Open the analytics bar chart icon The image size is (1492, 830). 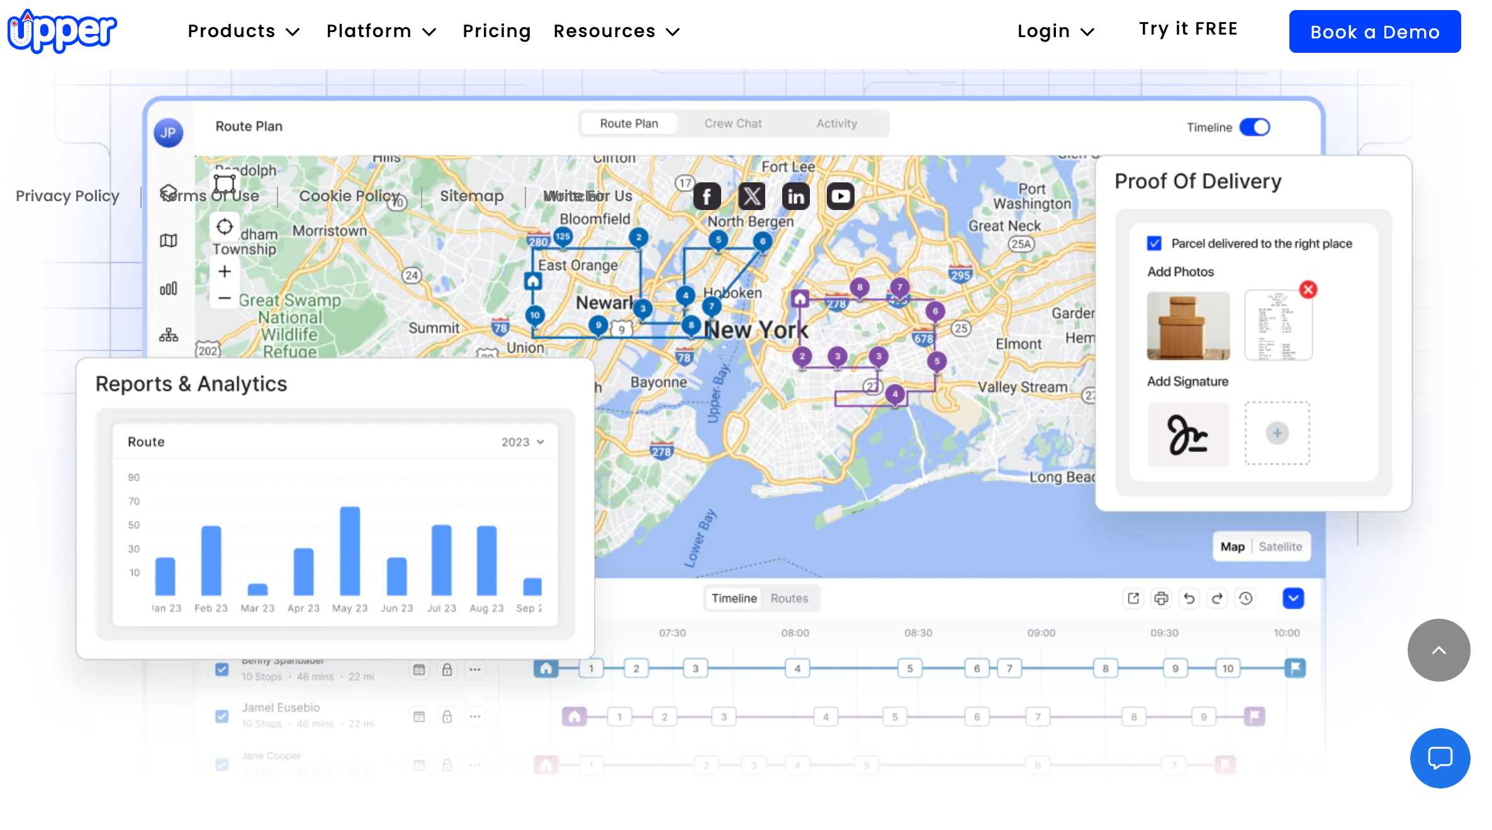pos(169,288)
